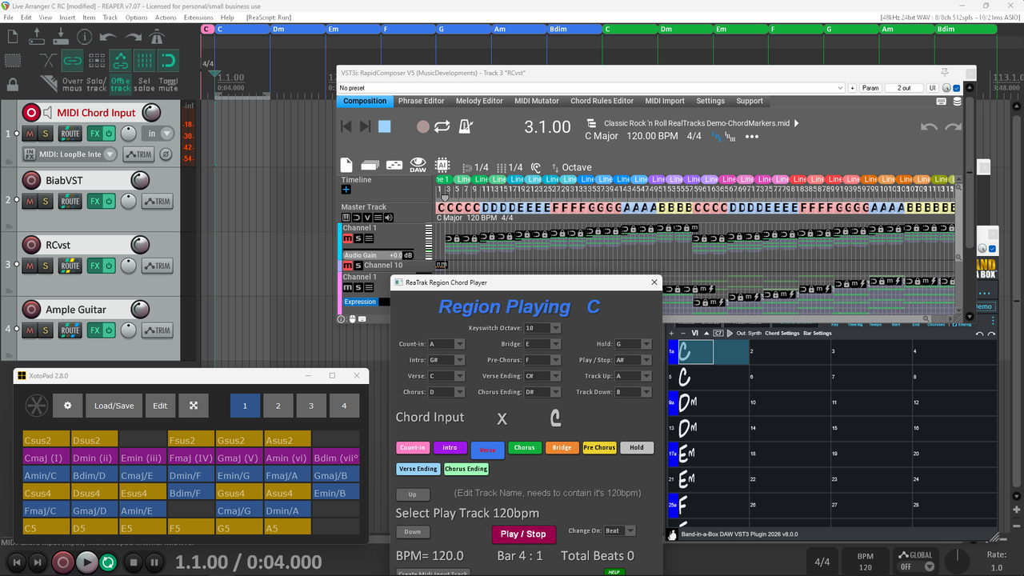Click RapidComposer stop button
The image size is (1024, 576).
[384, 126]
